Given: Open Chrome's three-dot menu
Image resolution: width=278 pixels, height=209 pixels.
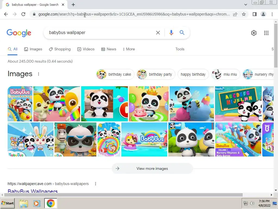Looking at the screenshot, I should tap(272, 14).
